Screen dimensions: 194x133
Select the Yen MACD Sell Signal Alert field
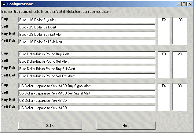click(x=87, y=93)
